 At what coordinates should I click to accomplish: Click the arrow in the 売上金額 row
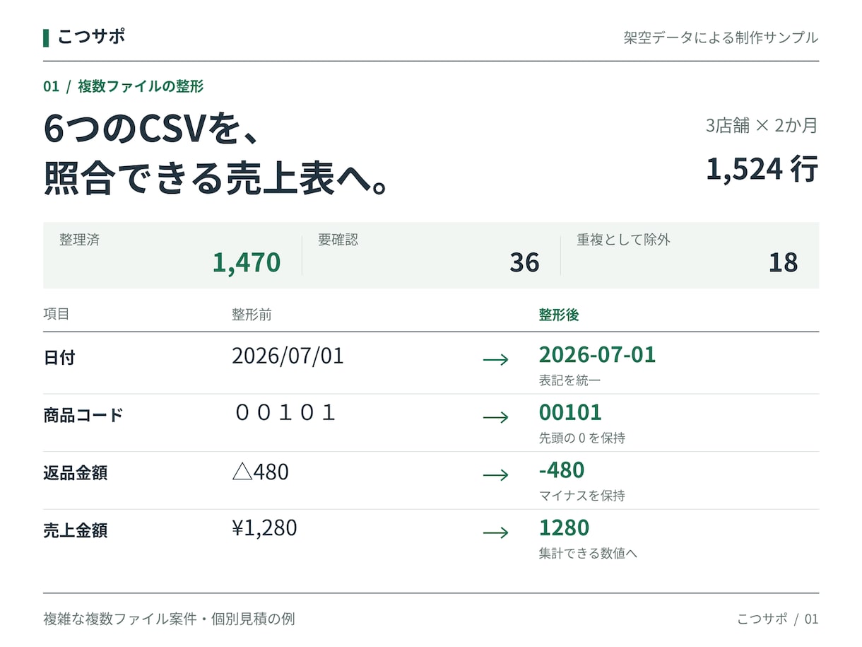click(495, 533)
